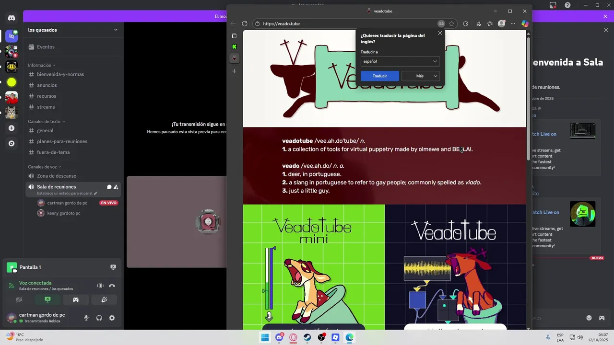614x345 pixels.
Task: Click the translate icon in the address bar
Action: [441, 23]
